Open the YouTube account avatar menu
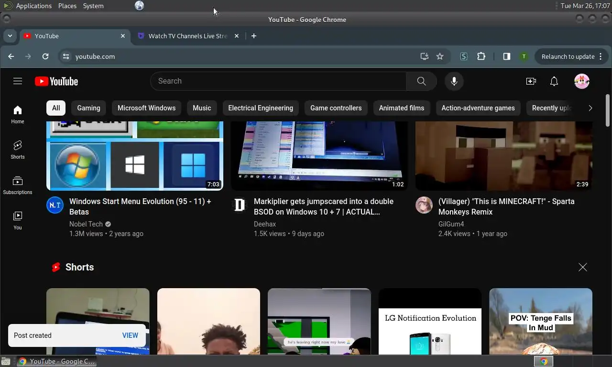Screen dimensions: 612x367 tap(582, 81)
